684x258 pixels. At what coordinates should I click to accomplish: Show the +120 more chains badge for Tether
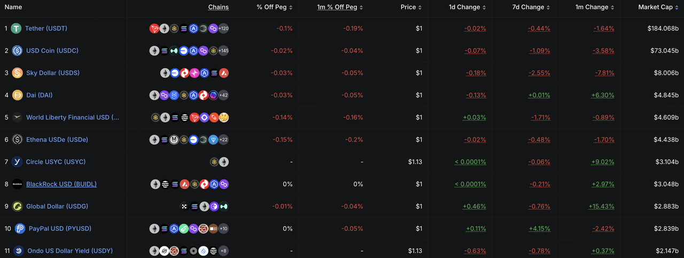pyautogui.click(x=223, y=28)
